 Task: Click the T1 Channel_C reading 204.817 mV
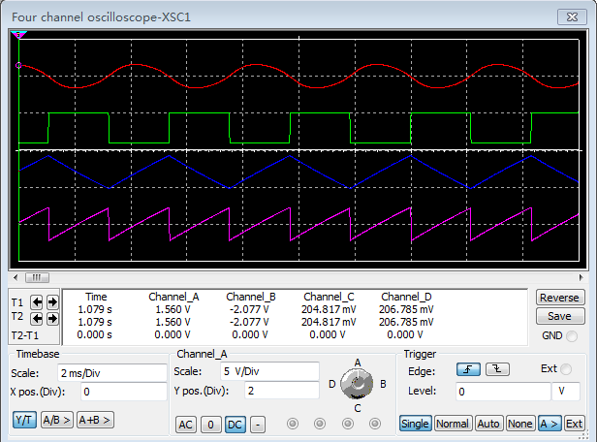[329, 309]
